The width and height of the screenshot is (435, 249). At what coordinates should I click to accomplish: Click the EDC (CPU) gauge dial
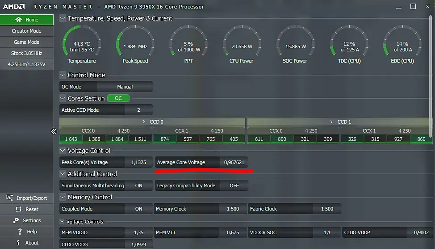[x=402, y=42]
